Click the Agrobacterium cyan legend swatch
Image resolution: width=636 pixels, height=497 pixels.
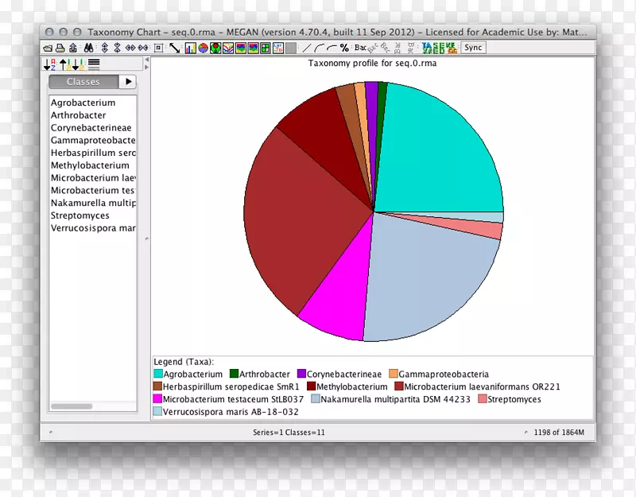tap(158, 374)
